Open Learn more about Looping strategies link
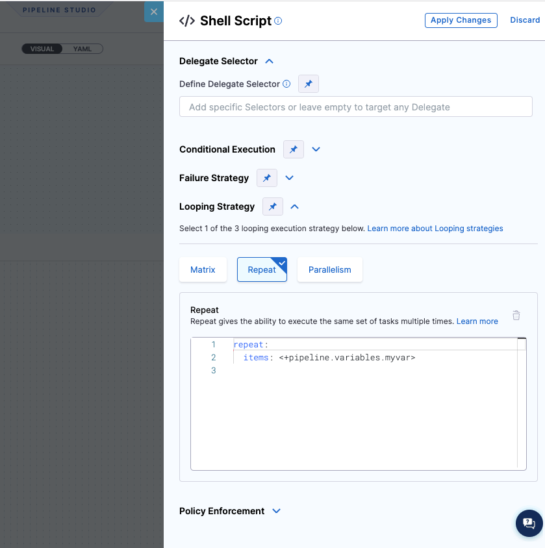545x548 pixels. coord(435,229)
